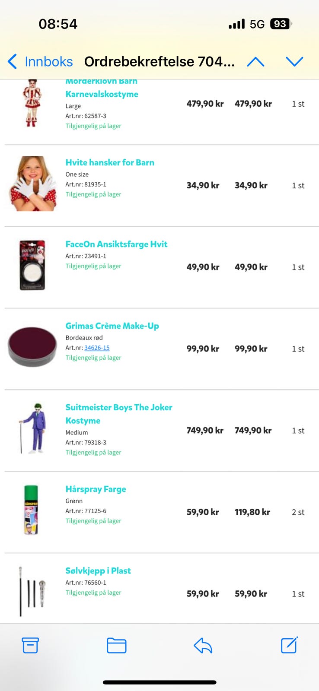Tap the back chevron next to Innboks
The image size is (319, 691).
13,62
